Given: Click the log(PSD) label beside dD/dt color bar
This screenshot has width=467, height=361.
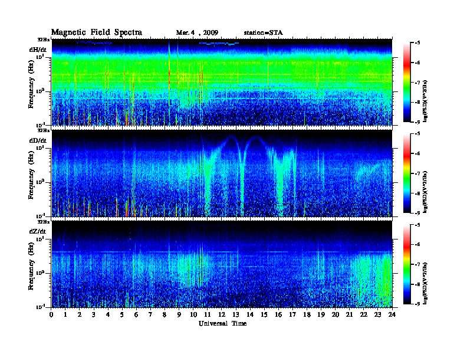Looking at the screenshot, I should point(426,192).
